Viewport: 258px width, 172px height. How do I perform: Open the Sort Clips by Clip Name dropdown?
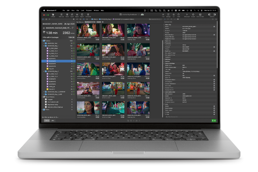point(90,22)
